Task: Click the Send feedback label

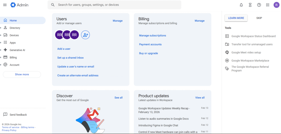Action: pyautogui.click(x=18, y=115)
